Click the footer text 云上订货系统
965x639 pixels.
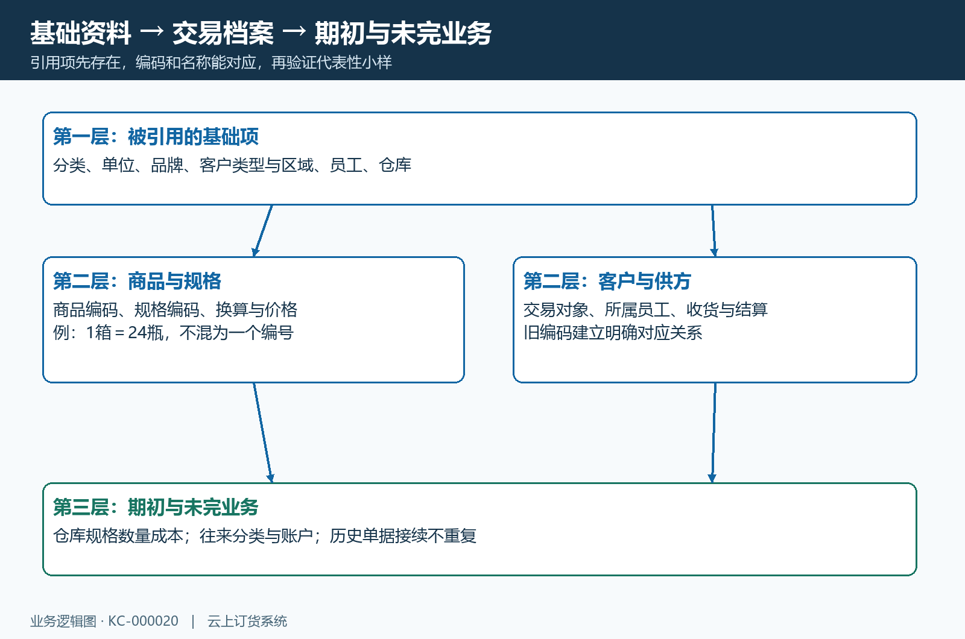[247, 621]
